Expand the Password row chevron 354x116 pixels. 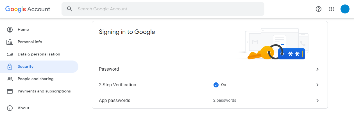pyautogui.click(x=317, y=69)
